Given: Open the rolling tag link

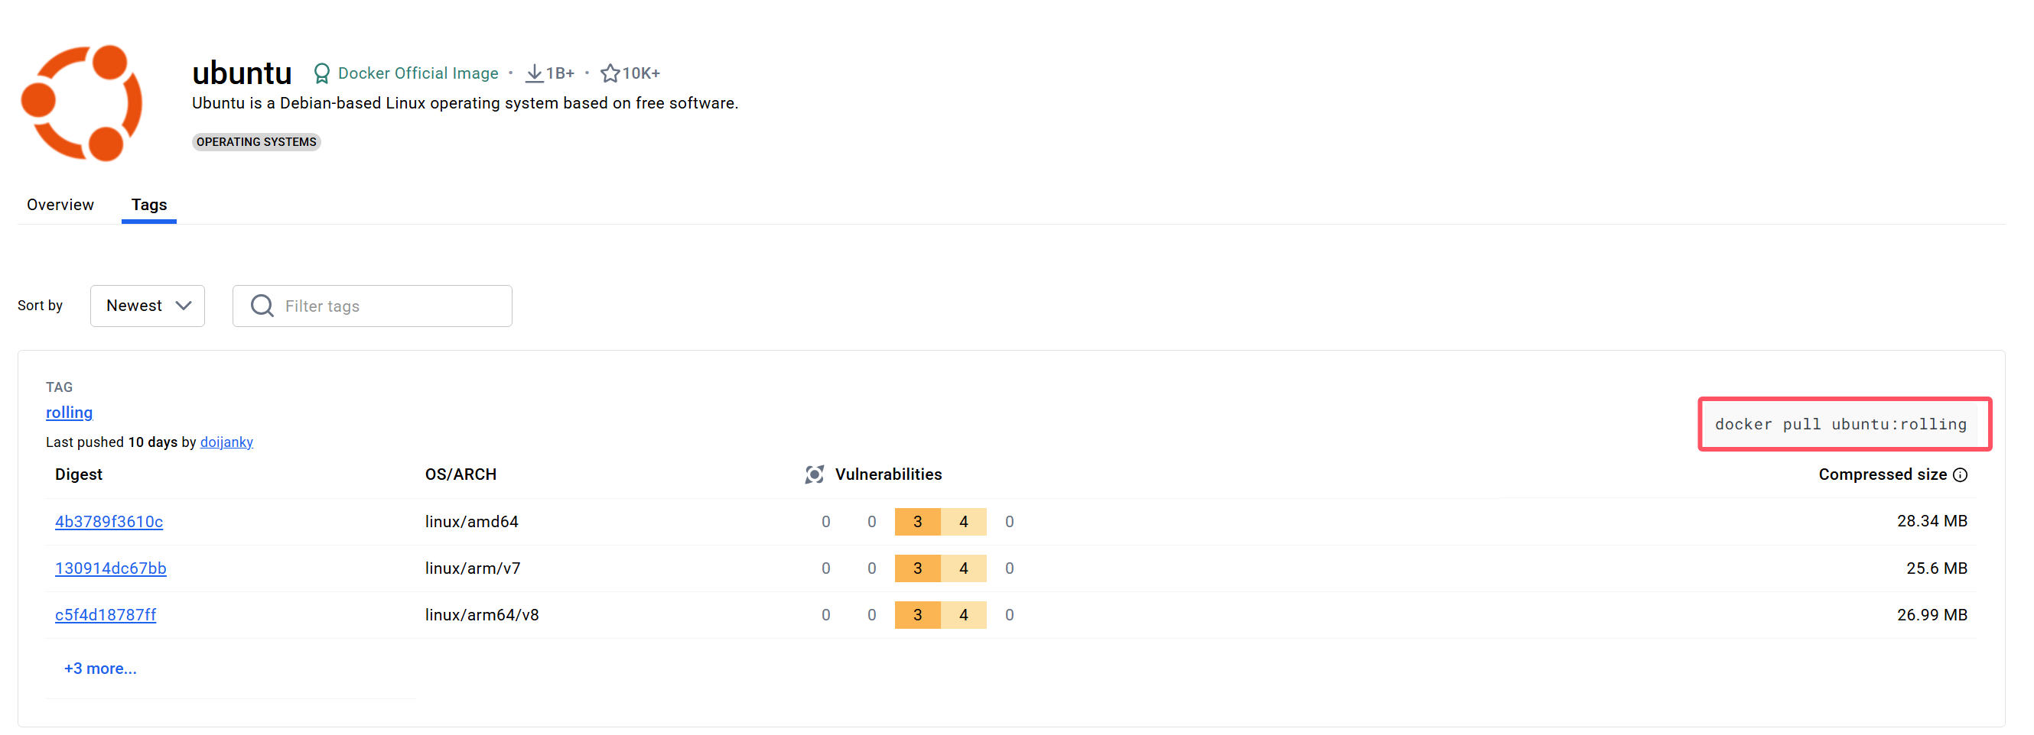Looking at the screenshot, I should (x=69, y=413).
